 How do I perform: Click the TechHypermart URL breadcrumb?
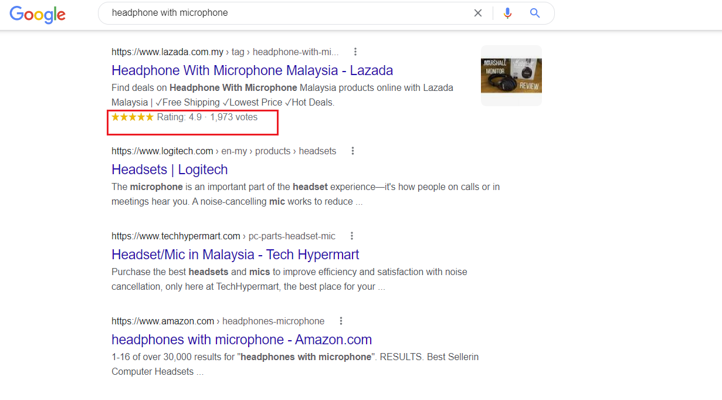pyautogui.click(x=223, y=236)
